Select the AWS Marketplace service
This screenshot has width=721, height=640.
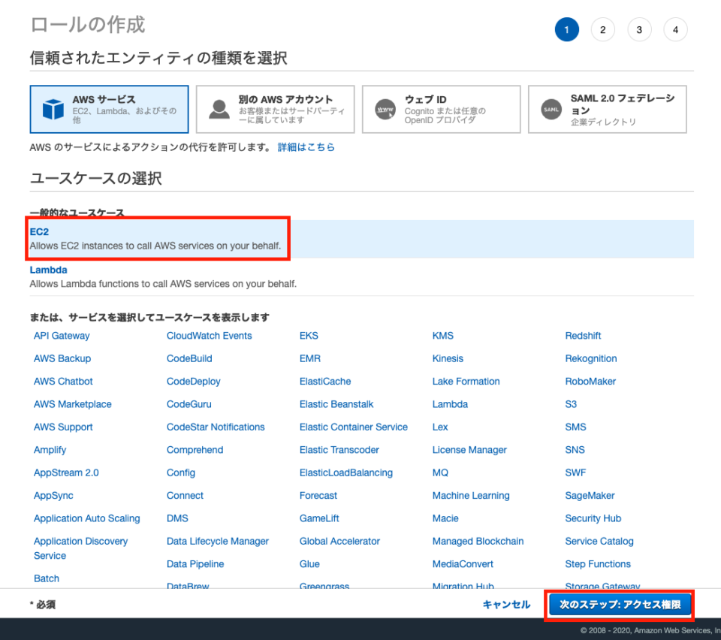(x=73, y=404)
